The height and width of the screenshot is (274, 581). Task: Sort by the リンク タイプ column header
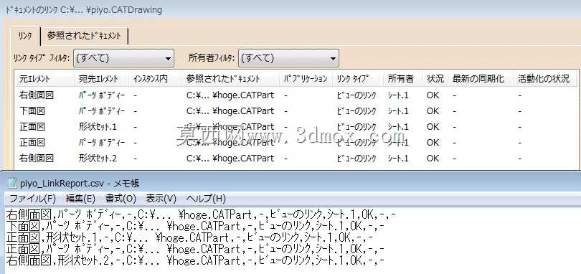point(358,79)
